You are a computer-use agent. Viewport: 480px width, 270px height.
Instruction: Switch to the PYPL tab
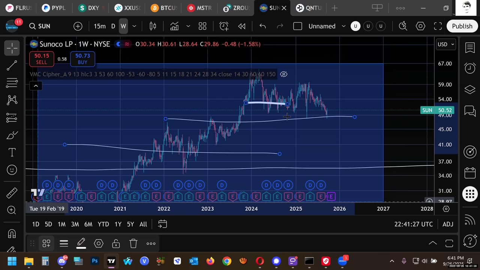click(x=54, y=8)
